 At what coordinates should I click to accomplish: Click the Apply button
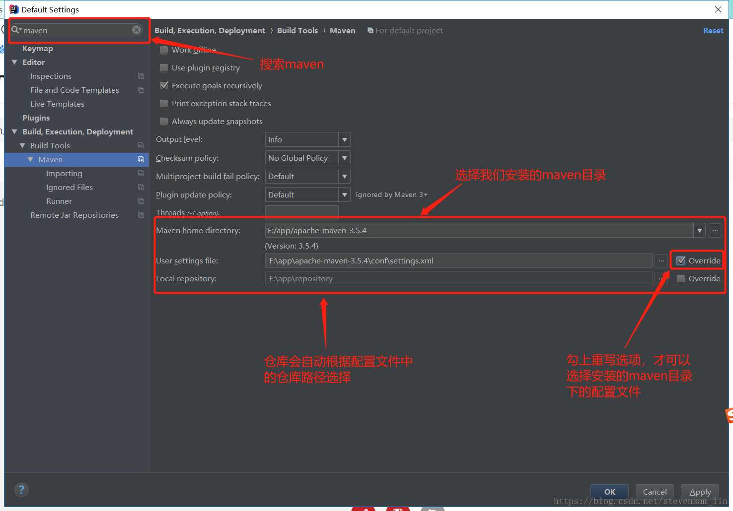coord(700,492)
